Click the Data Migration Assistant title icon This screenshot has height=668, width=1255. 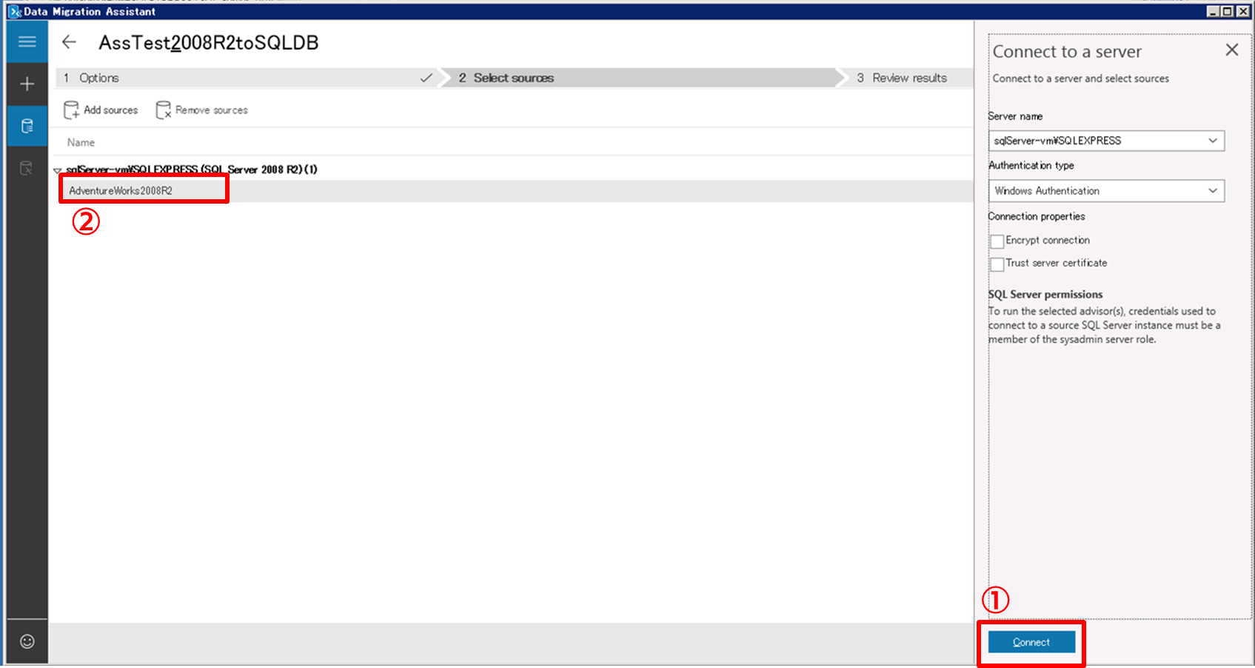click(14, 12)
